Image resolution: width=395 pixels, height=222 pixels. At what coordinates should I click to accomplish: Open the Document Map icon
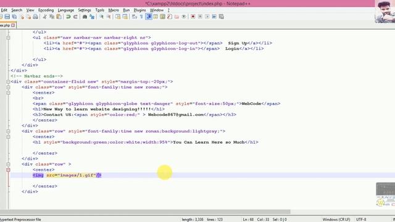pyautogui.click(x=163, y=17)
